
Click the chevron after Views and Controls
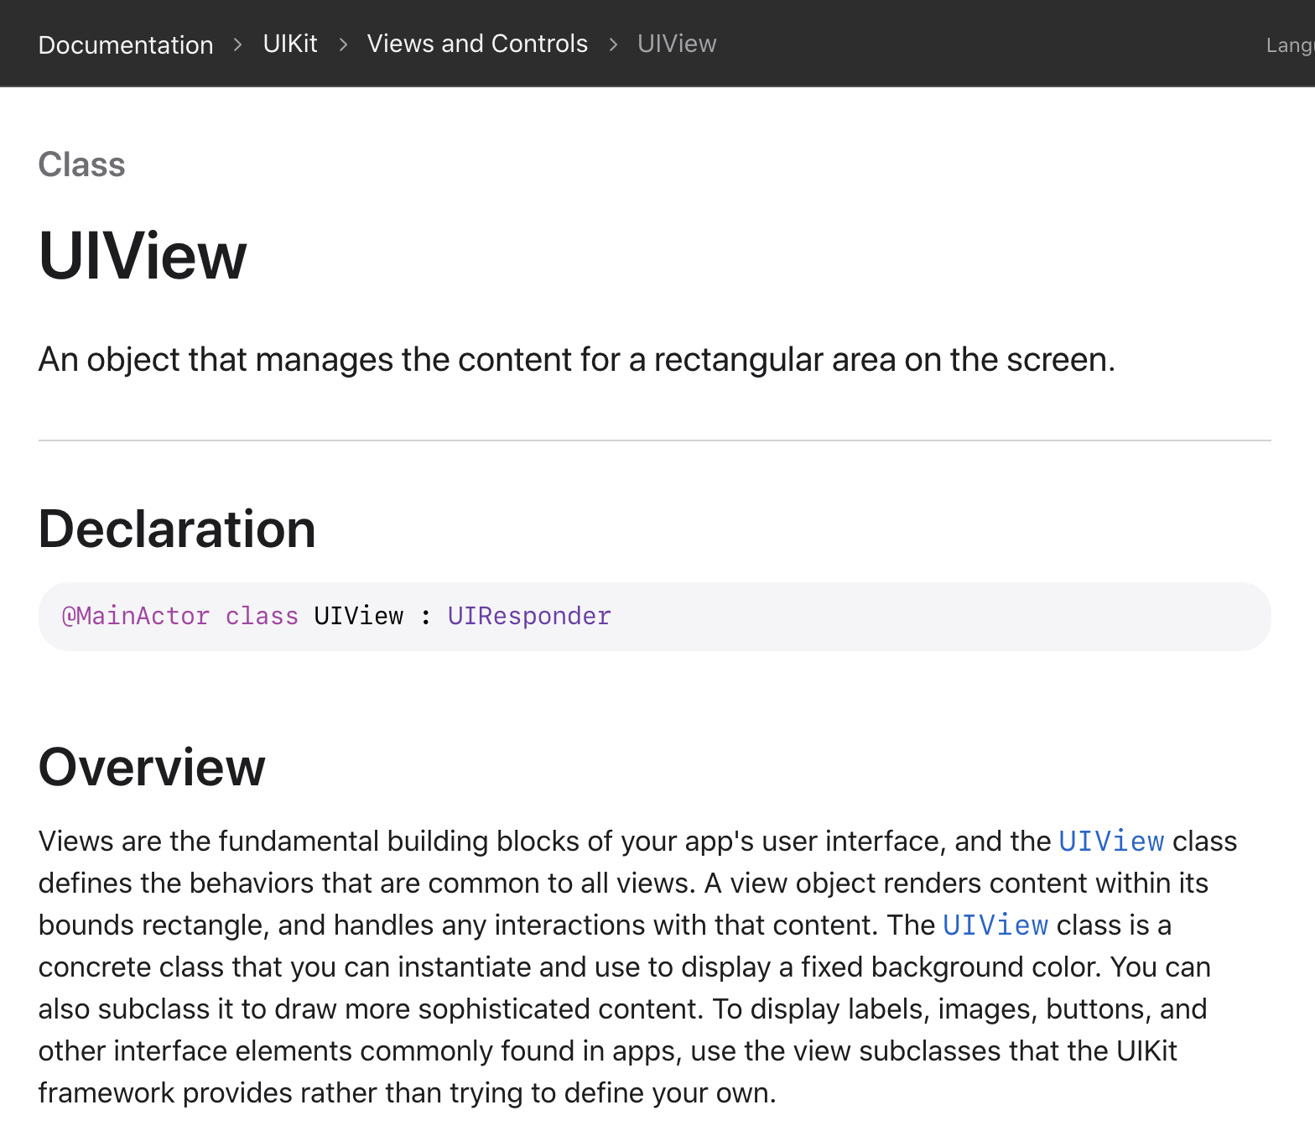click(x=613, y=44)
